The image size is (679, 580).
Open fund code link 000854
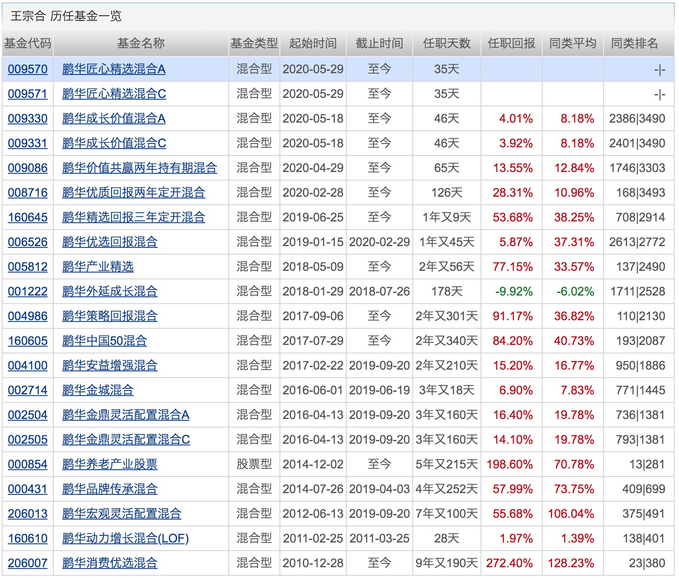coord(28,464)
